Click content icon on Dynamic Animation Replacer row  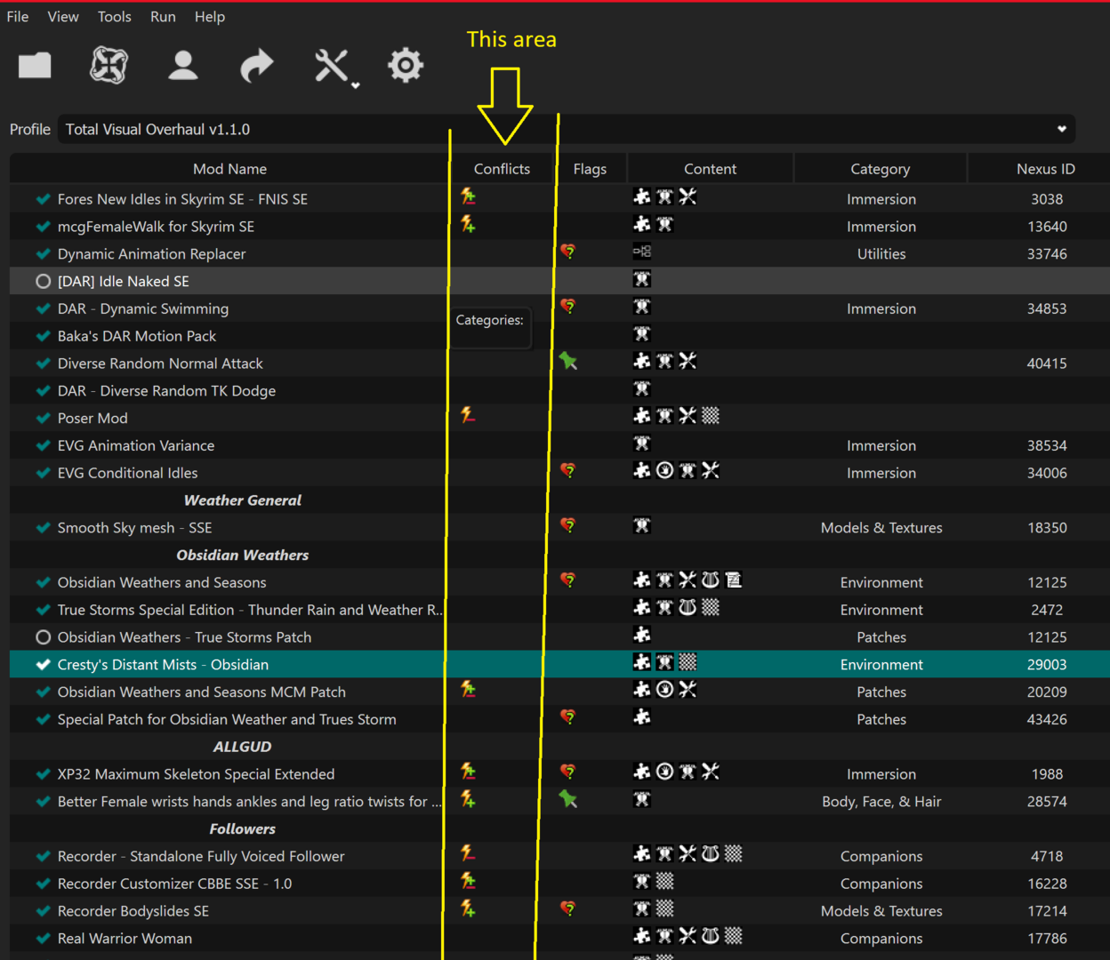click(641, 252)
